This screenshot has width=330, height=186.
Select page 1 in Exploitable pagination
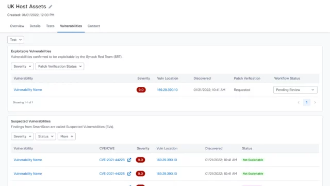pos(307,102)
